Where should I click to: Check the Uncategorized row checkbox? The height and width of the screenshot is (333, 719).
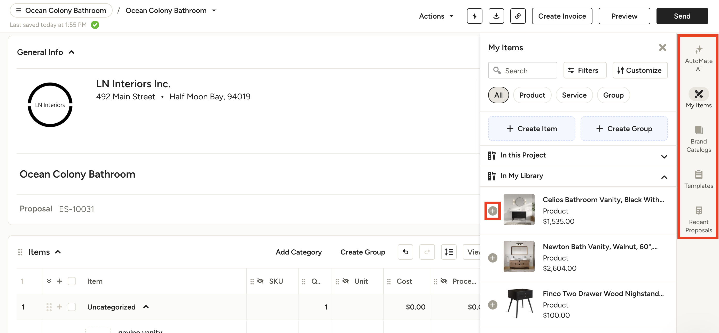point(72,307)
